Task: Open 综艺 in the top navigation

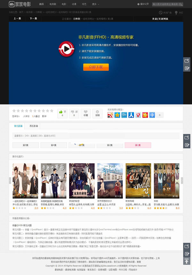Action: coord(84,4)
